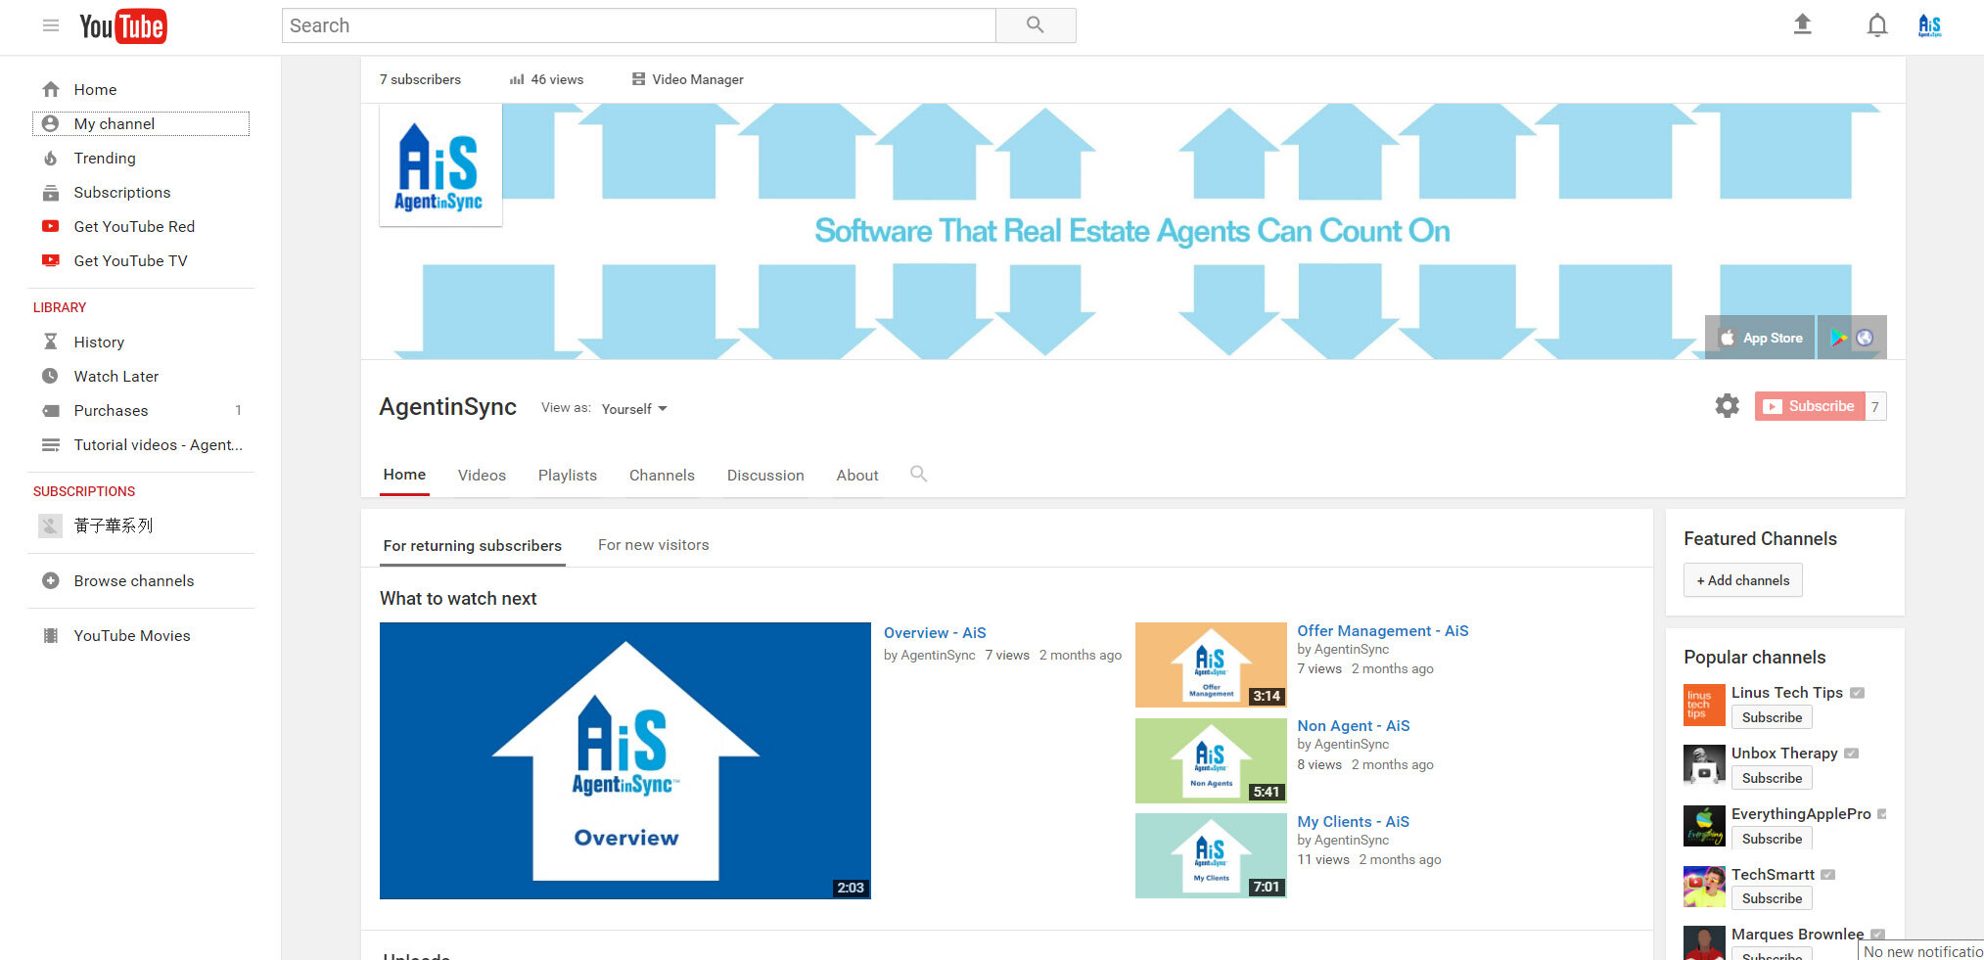Screen dimensions: 1984x960
Task: Switch to the Channels tab
Action: click(x=662, y=476)
